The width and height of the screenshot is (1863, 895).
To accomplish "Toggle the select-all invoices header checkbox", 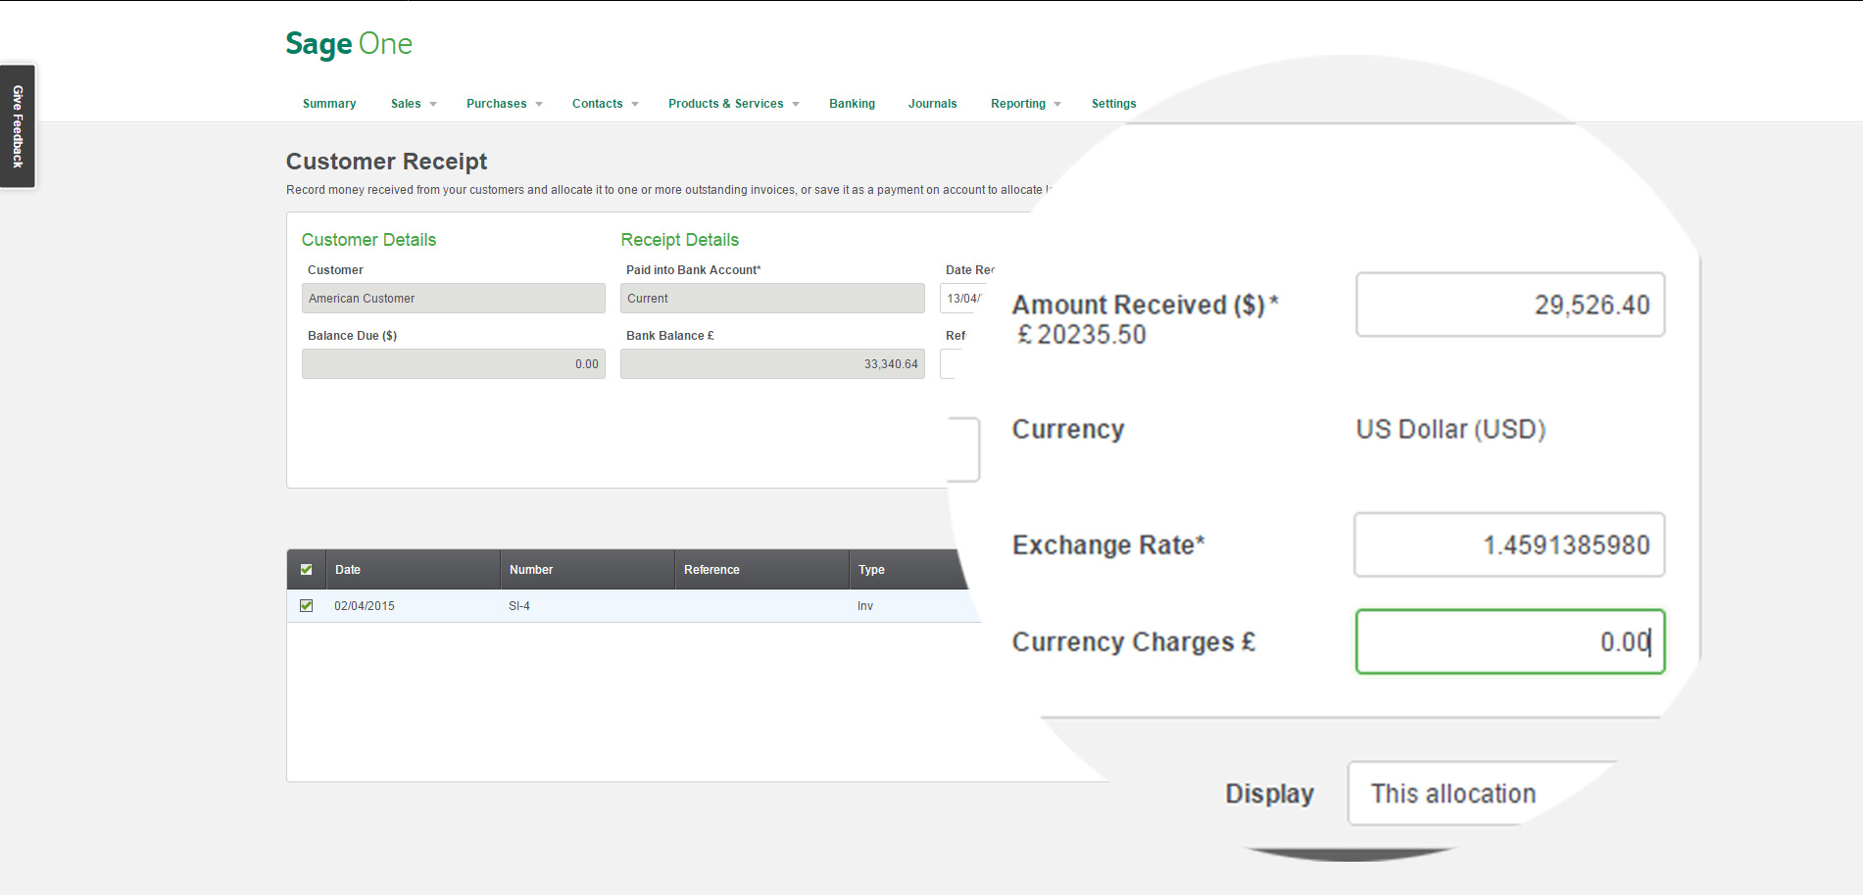I will [306, 568].
